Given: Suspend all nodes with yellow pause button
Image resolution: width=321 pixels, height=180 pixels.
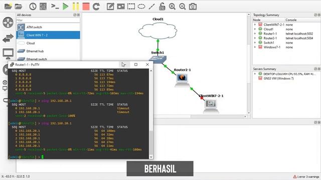Looking at the screenshot, I should pyautogui.click(x=76, y=6).
